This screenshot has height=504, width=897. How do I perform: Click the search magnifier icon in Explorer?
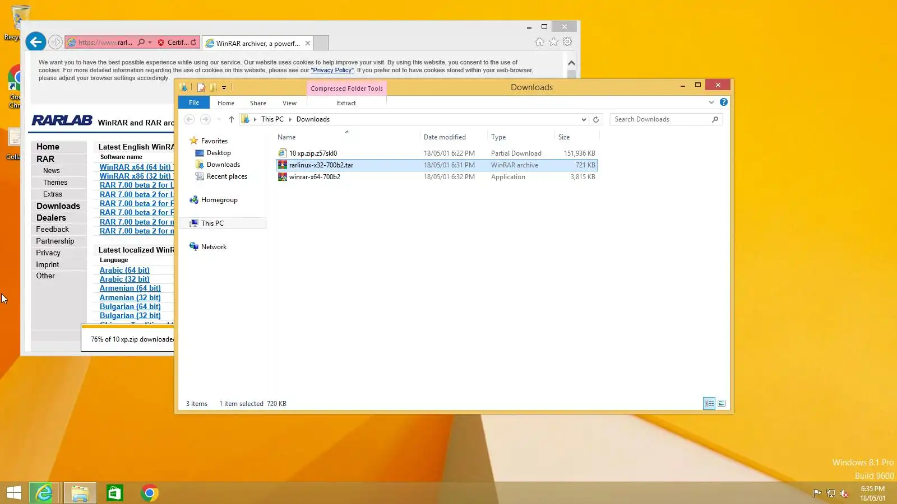click(715, 119)
